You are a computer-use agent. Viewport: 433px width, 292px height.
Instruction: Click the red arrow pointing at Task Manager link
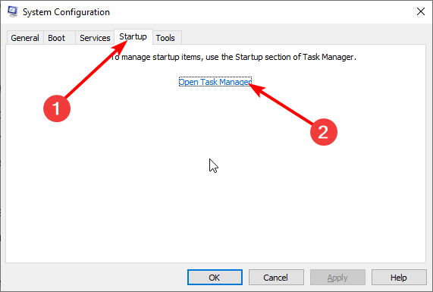281,104
